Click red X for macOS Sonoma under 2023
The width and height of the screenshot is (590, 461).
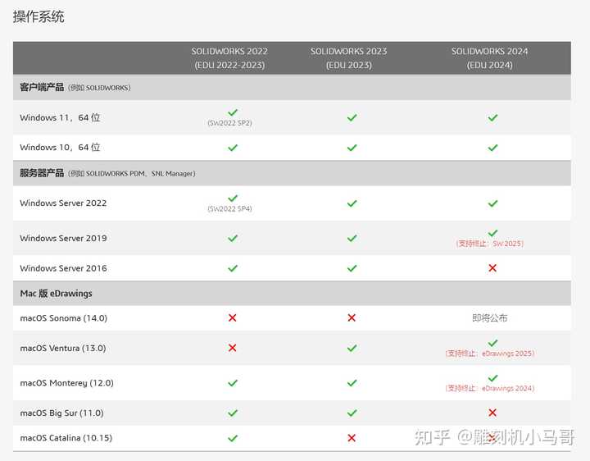point(352,318)
